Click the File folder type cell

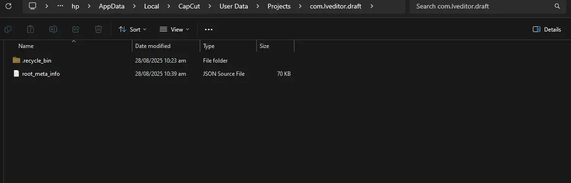[x=215, y=60]
